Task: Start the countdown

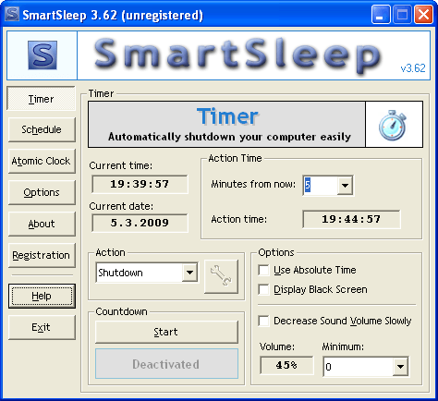Action: (x=166, y=332)
